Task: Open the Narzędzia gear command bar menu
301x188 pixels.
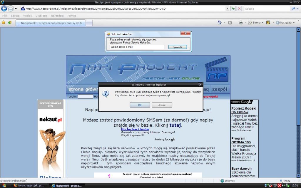Action: (x=285, y=23)
